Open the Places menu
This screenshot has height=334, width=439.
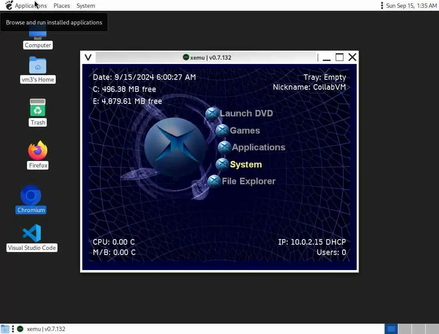[x=62, y=6]
